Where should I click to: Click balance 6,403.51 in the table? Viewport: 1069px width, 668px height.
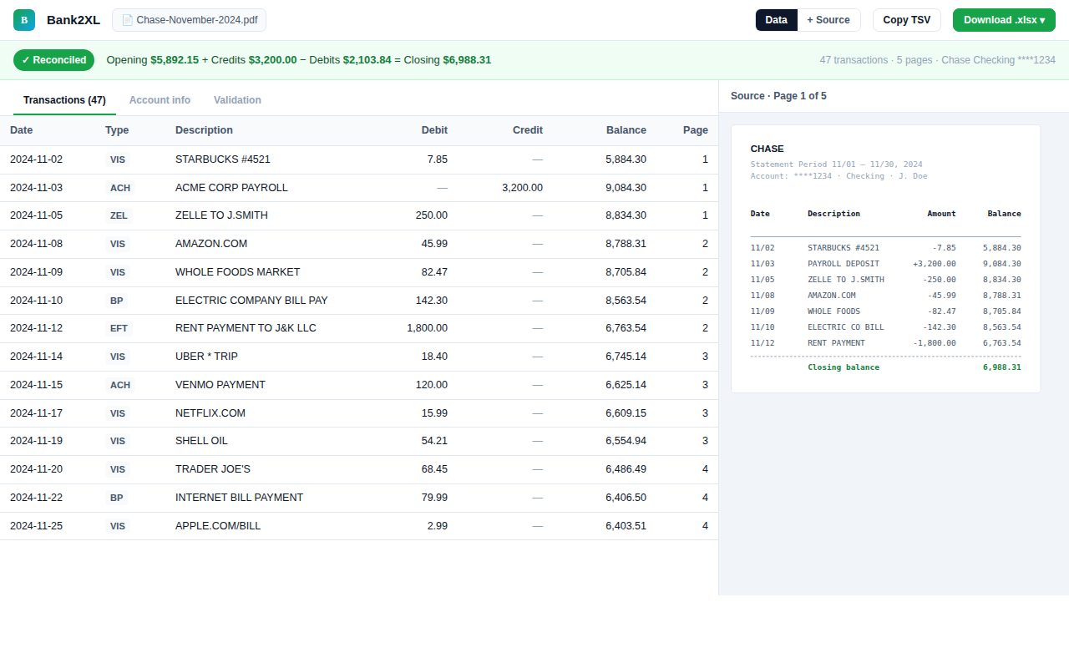coord(626,526)
